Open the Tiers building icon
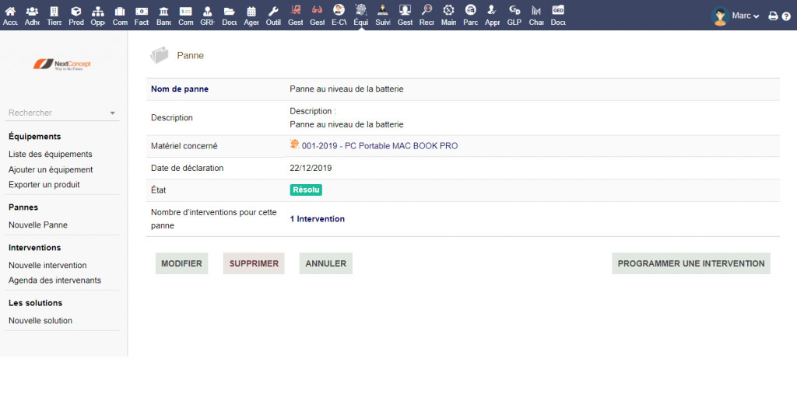The height and width of the screenshot is (418, 797). 54,15
